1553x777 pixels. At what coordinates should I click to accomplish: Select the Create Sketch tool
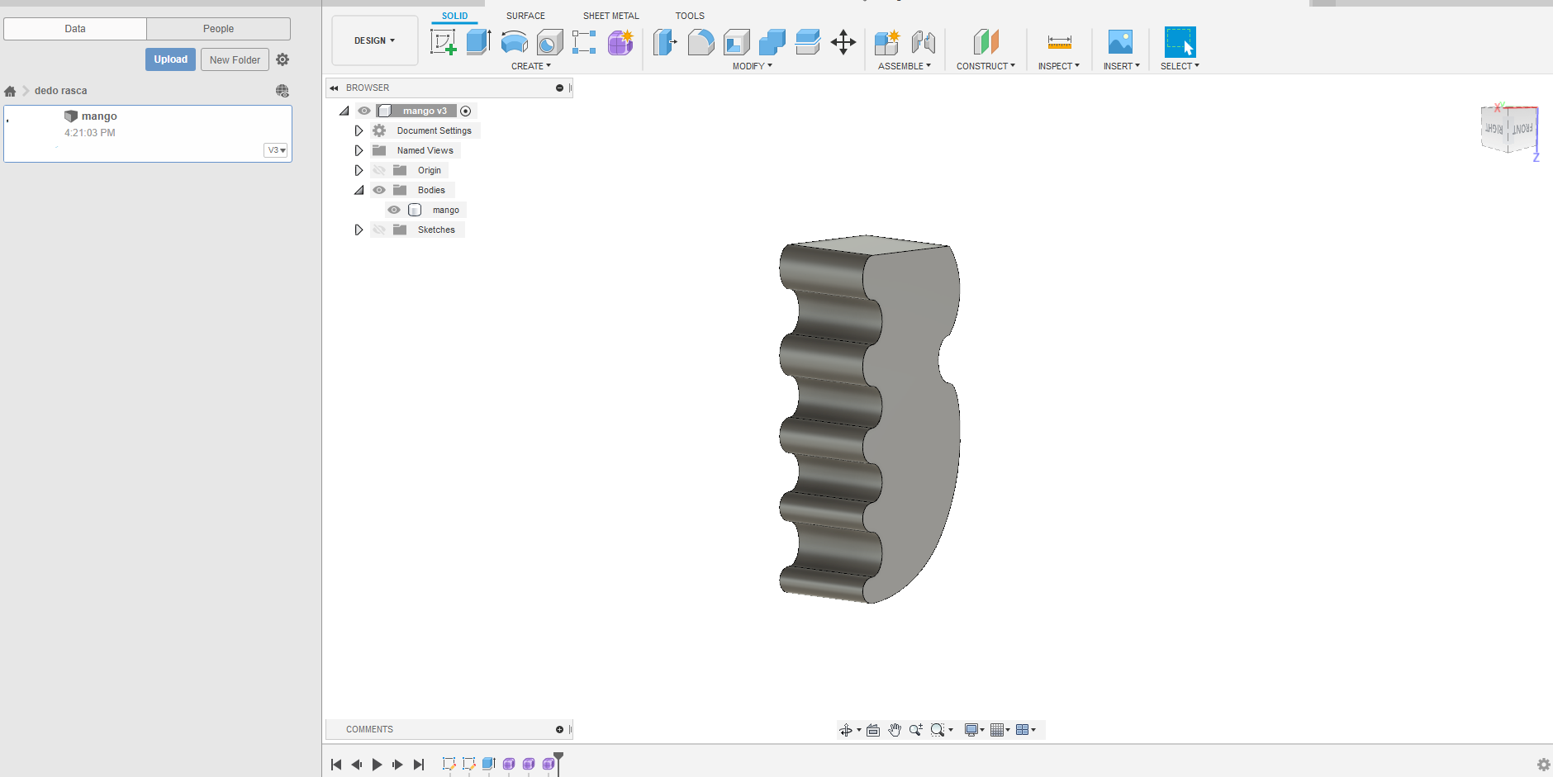[444, 41]
